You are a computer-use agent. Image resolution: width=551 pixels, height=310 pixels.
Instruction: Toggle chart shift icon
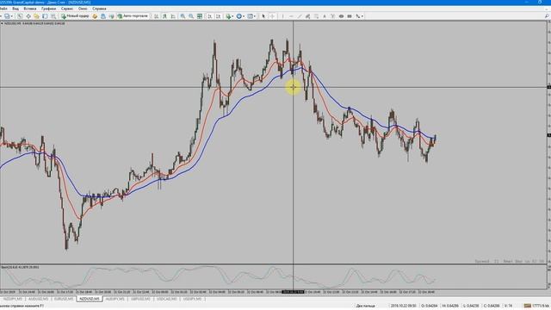218,16
